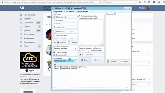Open the Авторизация menu

tap(57, 12)
